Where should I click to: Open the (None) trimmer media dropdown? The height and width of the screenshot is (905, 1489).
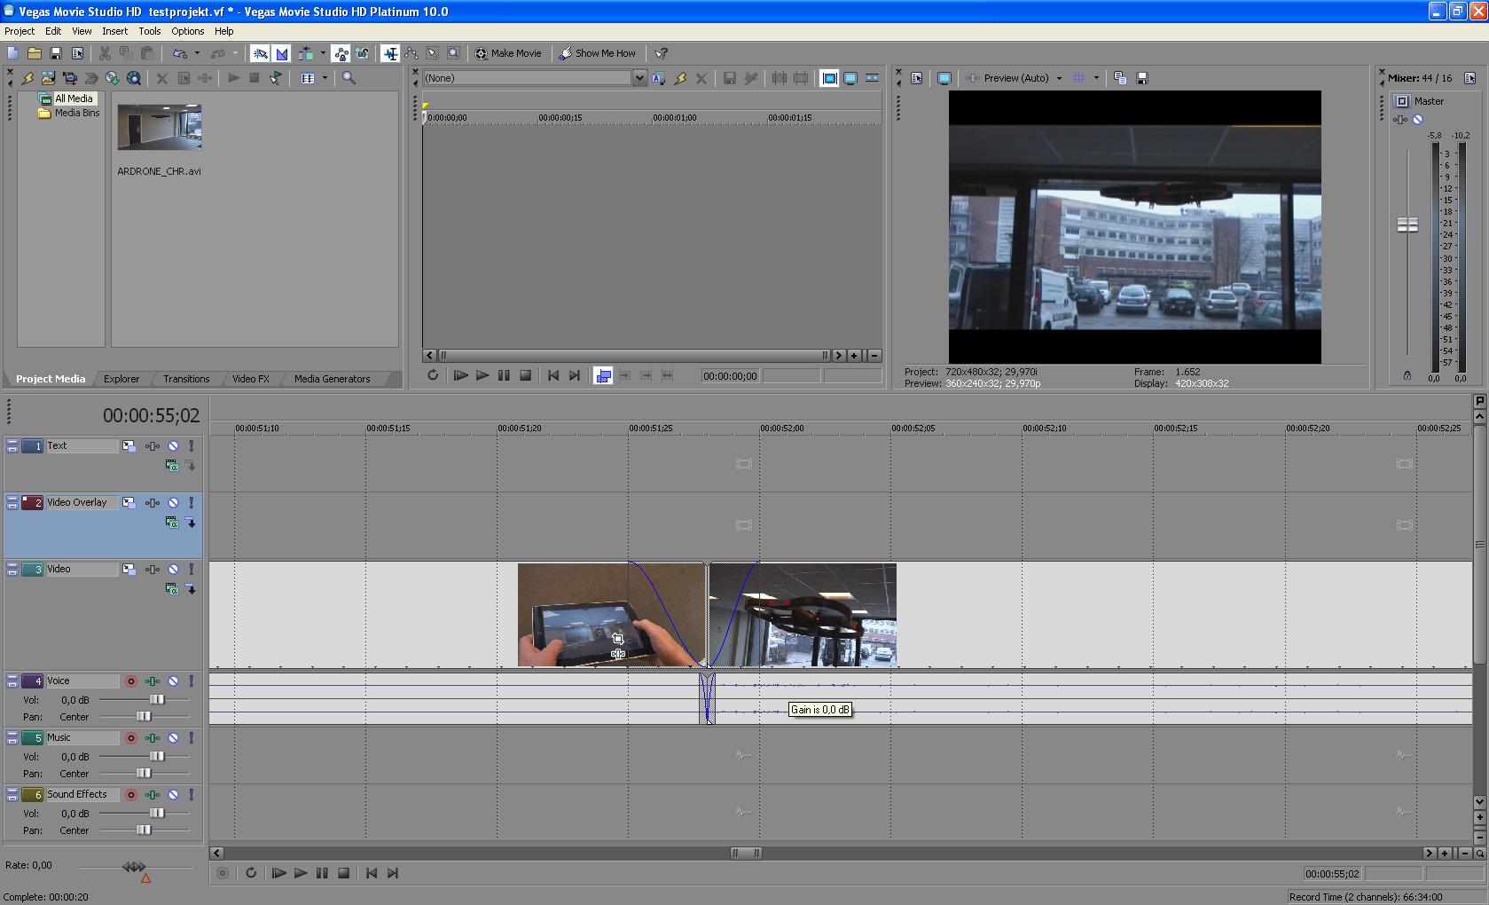pyautogui.click(x=639, y=78)
